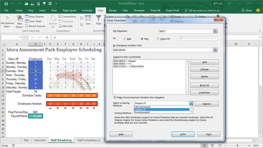Click the zoom out minus button

click(226, 146)
